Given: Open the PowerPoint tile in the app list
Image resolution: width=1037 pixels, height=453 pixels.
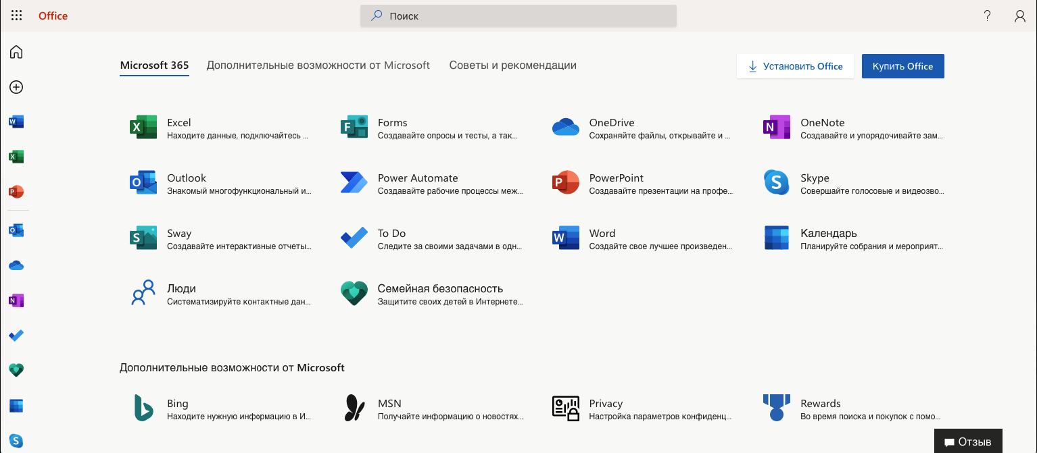Looking at the screenshot, I should pyautogui.click(x=642, y=183).
